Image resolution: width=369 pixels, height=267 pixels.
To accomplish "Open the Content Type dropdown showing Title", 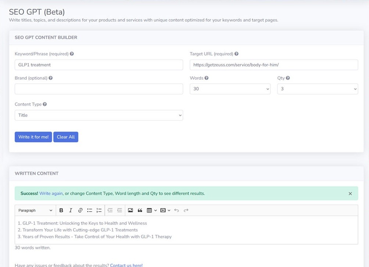I will coord(99,115).
